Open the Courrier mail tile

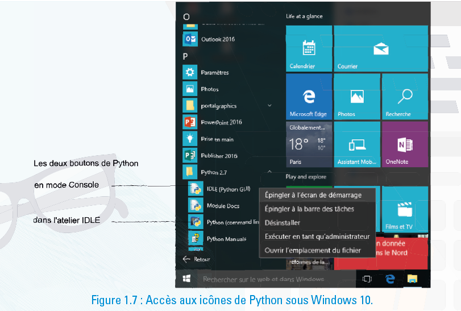pos(381,48)
